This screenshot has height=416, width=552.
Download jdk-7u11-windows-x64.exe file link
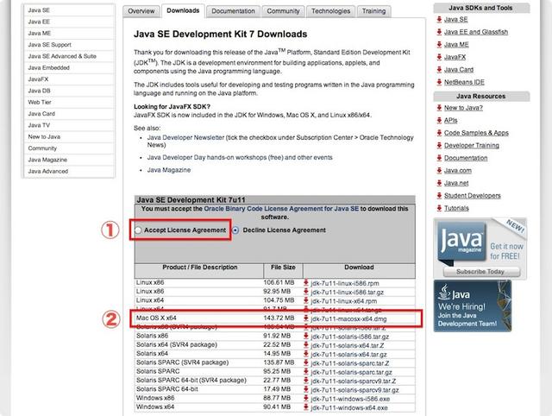tap(349, 408)
